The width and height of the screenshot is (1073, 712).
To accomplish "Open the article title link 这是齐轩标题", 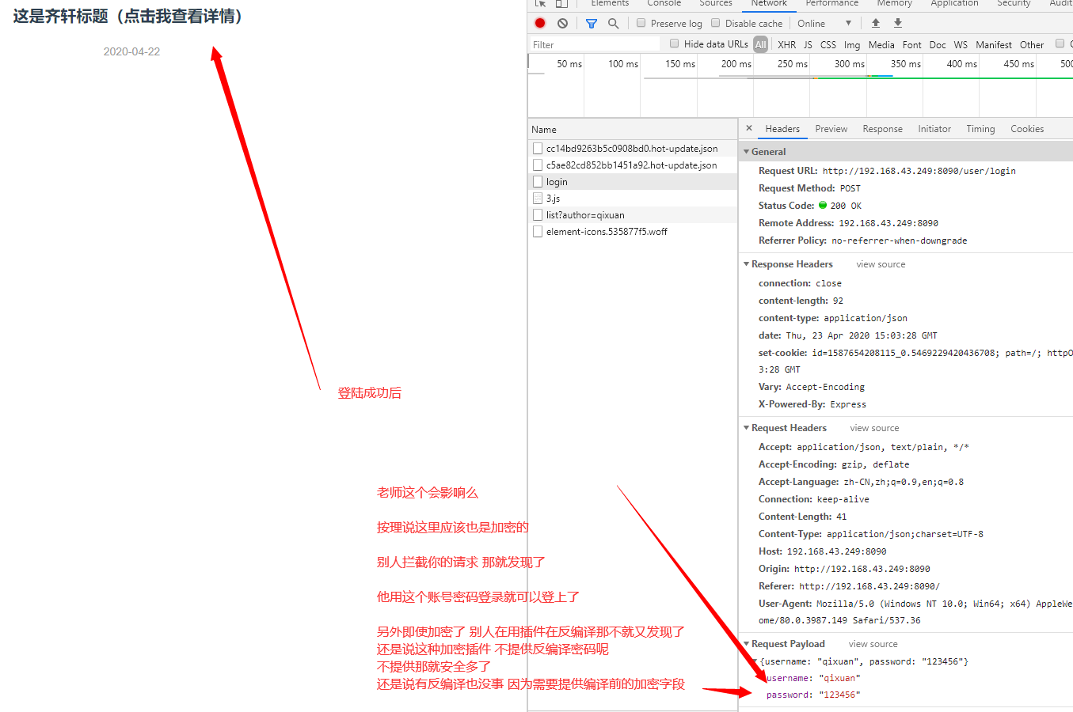I will tap(127, 17).
